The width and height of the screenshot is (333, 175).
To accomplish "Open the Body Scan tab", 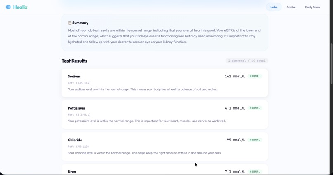I will (312, 7).
